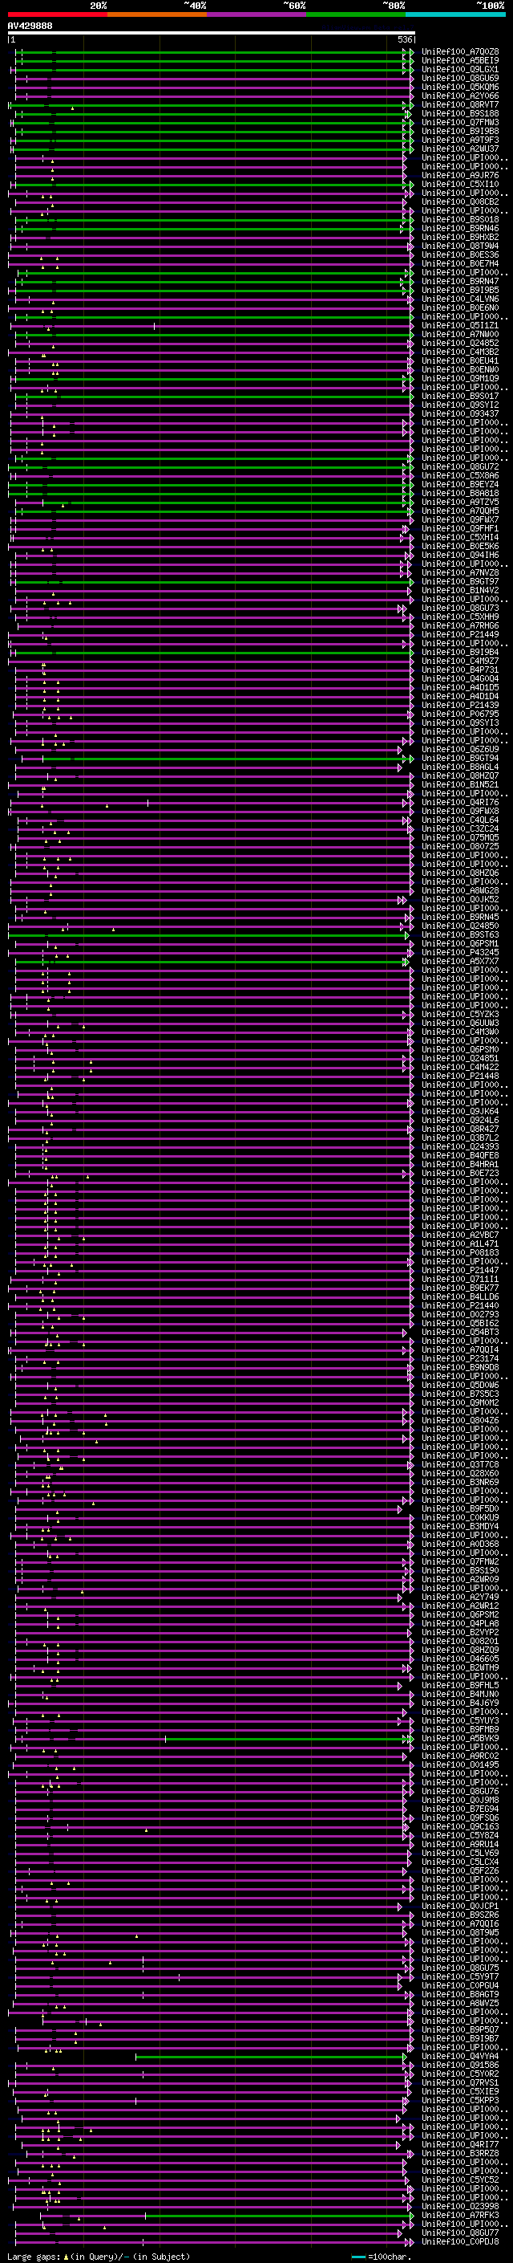
Task: Select hit label UniRef100_B9RN46
Action: [x=460, y=229]
